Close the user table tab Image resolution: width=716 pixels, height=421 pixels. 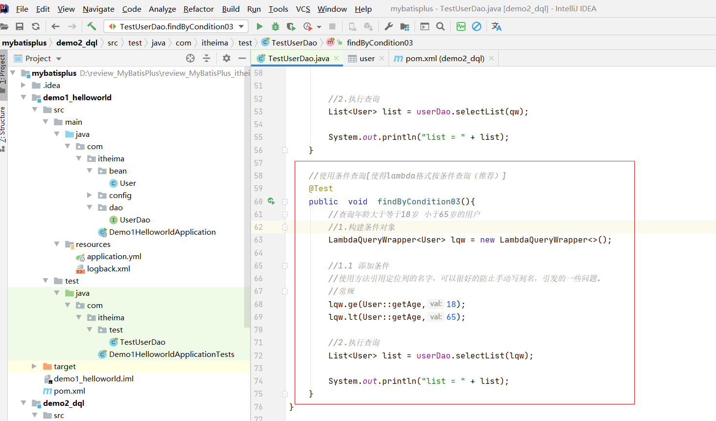[x=382, y=58]
